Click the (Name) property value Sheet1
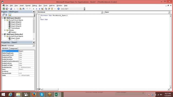Image resolution: width=173 pixels, height=97 pixels. (26, 51)
